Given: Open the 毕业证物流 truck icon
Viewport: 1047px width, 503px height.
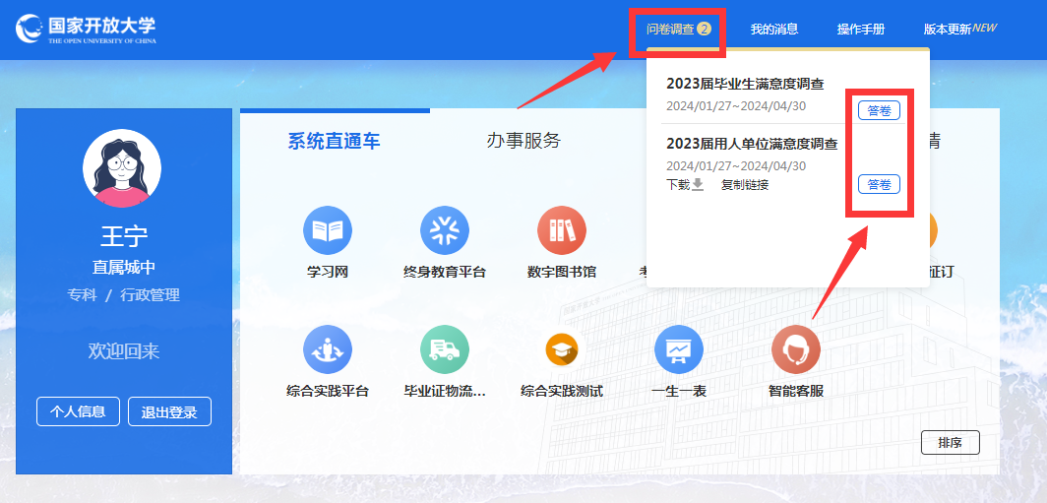Looking at the screenshot, I should (x=445, y=349).
